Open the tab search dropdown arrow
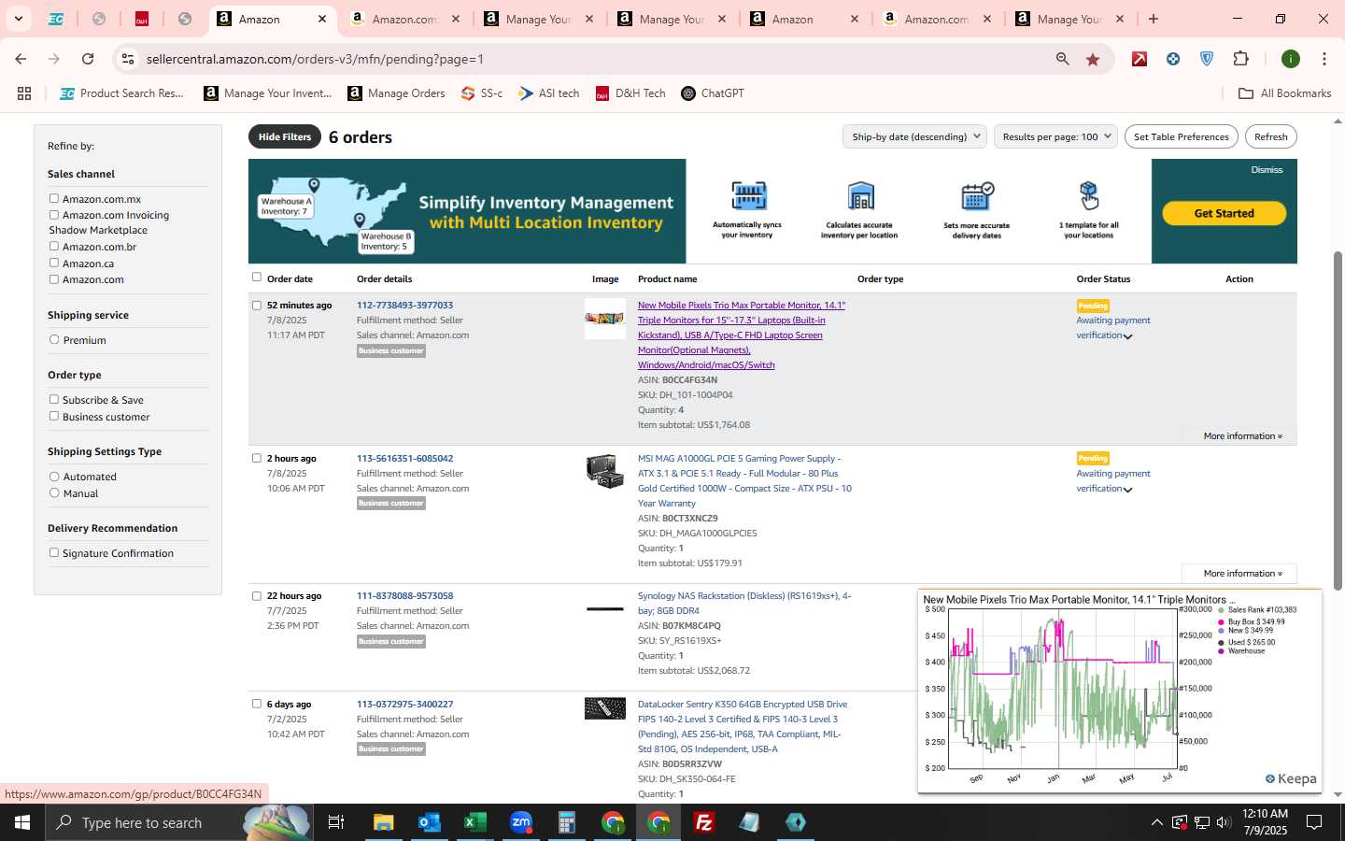1345x841 pixels. (18, 19)
